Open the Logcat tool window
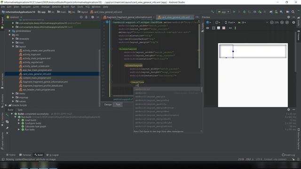Screen dimensions: 301x169 [53, 155]
